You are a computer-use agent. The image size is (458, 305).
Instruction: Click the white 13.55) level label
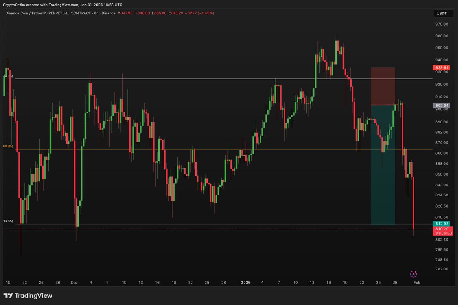click(8, 221)
